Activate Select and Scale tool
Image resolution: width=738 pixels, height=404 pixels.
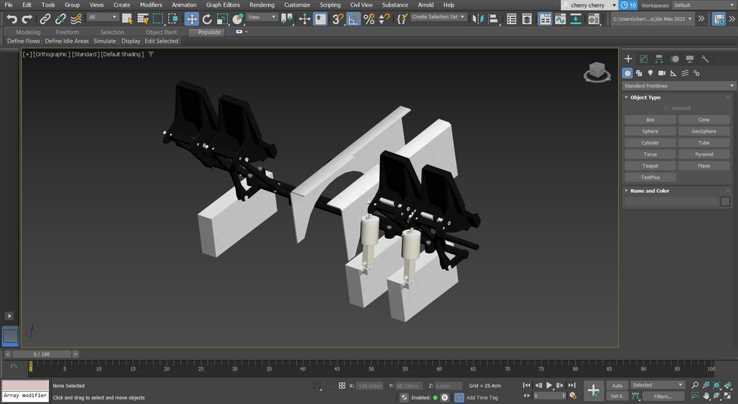pyautogui.click(x=222, y=19)
